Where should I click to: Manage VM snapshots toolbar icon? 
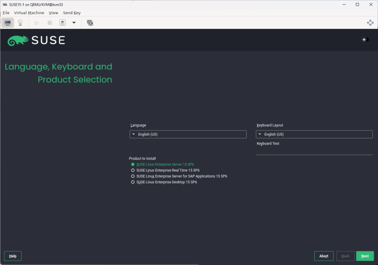(90, 23)
